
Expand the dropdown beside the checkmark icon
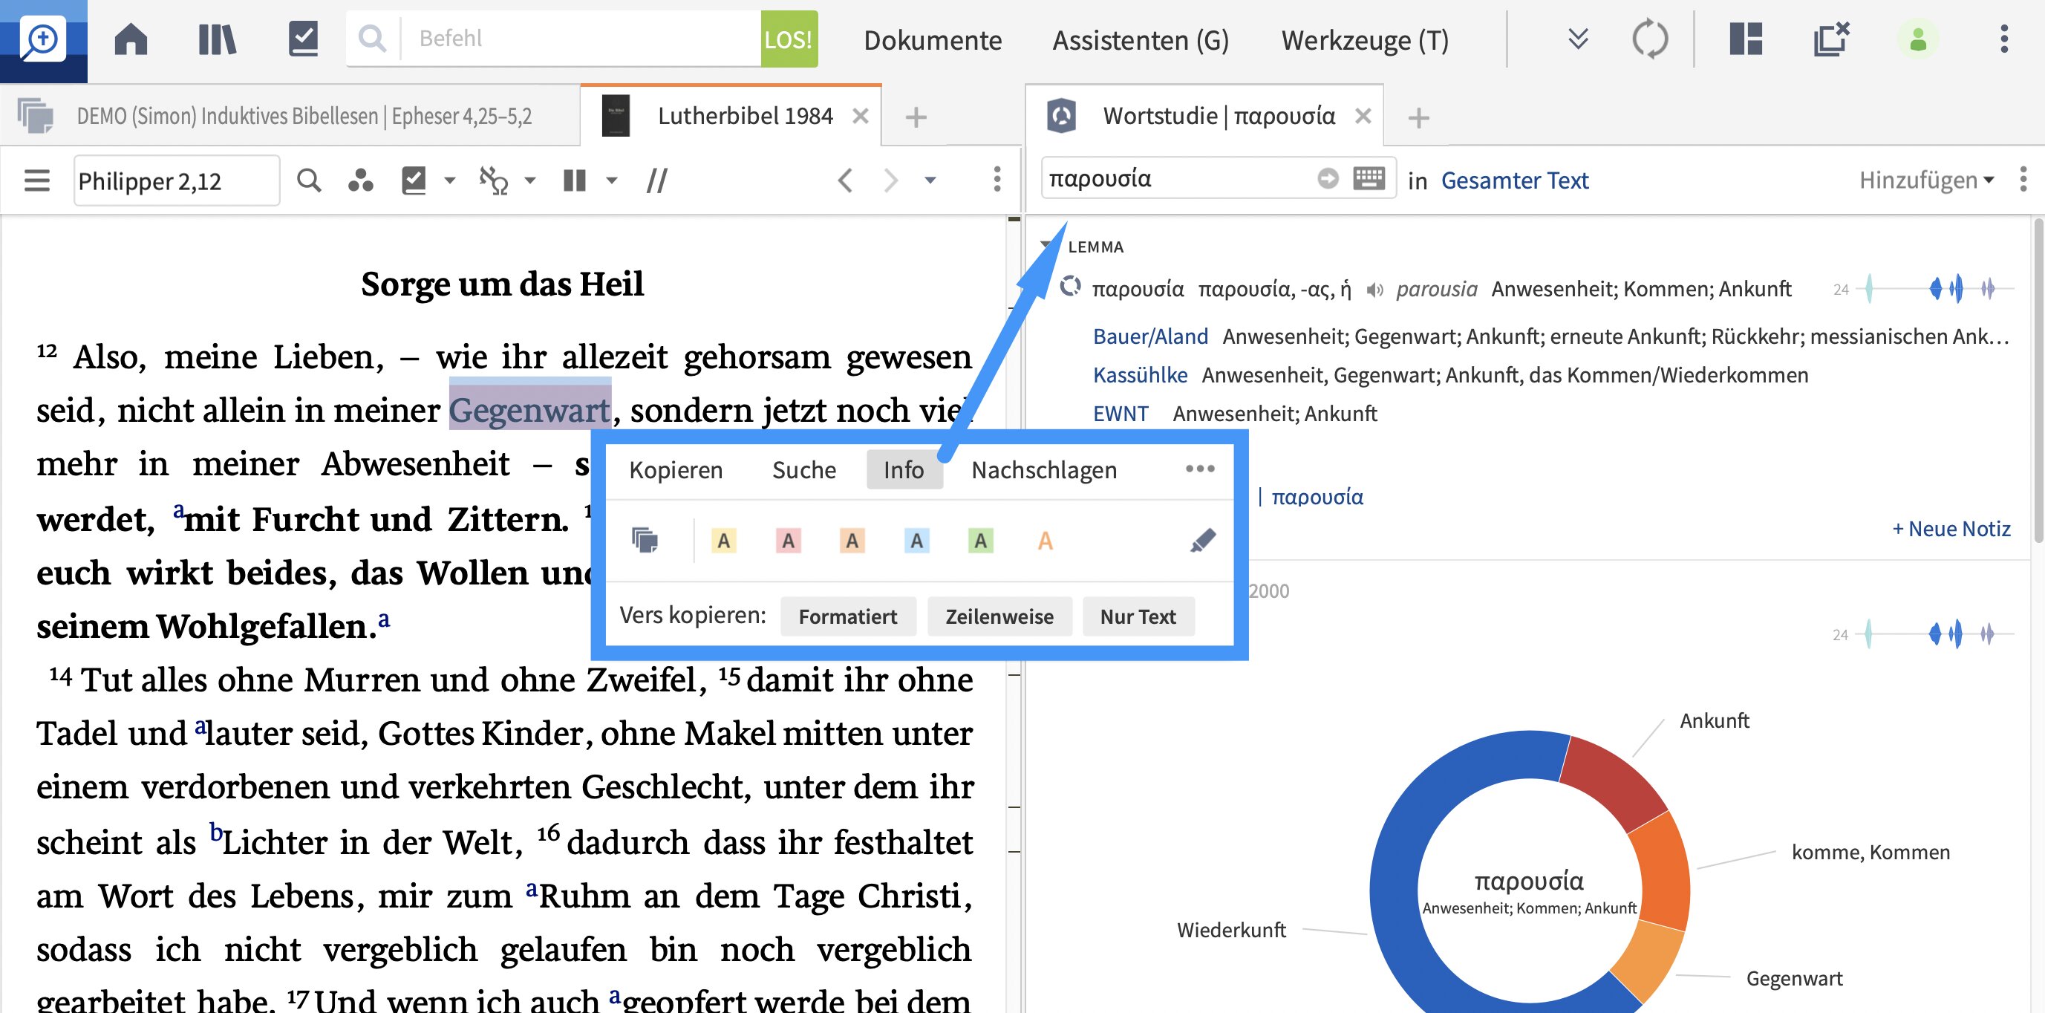(x=449, y=181)
